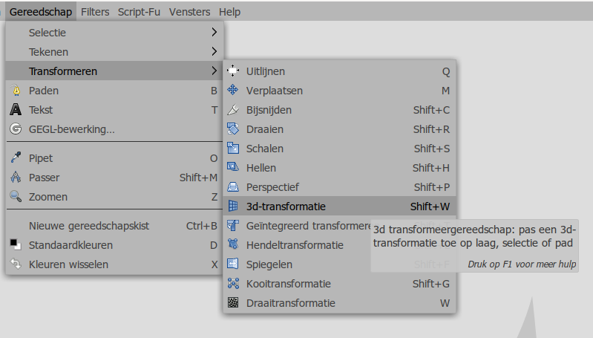This screenshot has height=338, width=593.
Task: Click the Passer label
Action: tap(45, 178)
